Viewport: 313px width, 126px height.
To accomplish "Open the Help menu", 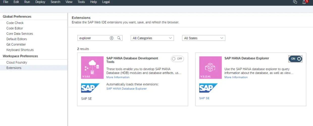I will pyautogui.click(x=93, y=2).
